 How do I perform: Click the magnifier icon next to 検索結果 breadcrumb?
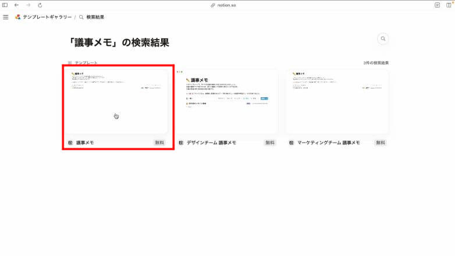81,17
